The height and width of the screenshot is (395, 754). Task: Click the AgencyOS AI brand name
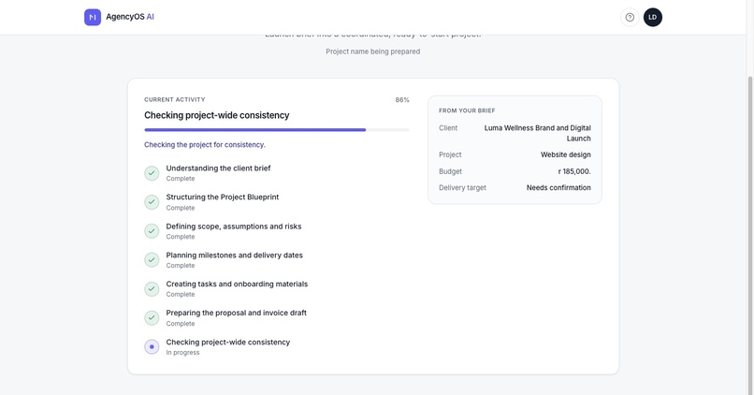pos(130,17)
